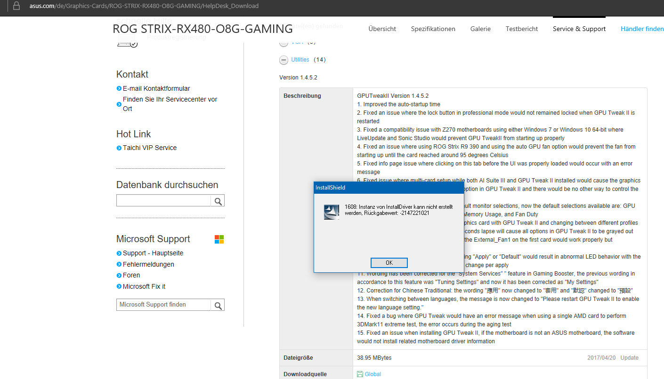Click the Microsoft Support finden search field
Screen dimensions: 664x379
pos(163,305)
